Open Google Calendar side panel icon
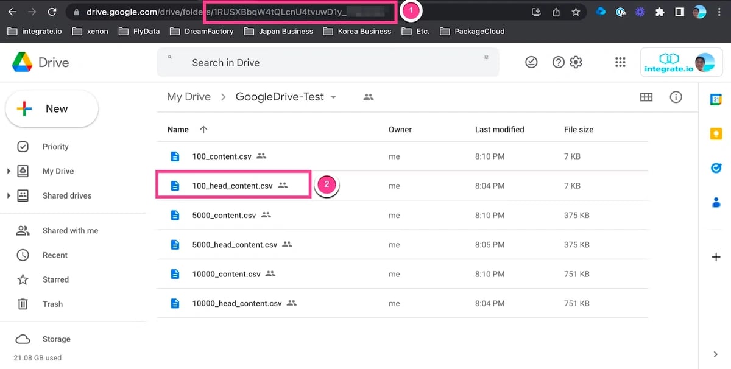Image resolution: width=731 pixels, height=369 pixels. [716, 100]
